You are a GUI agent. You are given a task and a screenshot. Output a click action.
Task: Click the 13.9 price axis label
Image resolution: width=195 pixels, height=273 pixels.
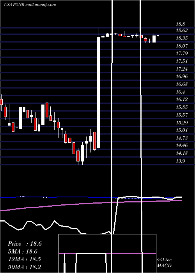(x=180, y=161)
